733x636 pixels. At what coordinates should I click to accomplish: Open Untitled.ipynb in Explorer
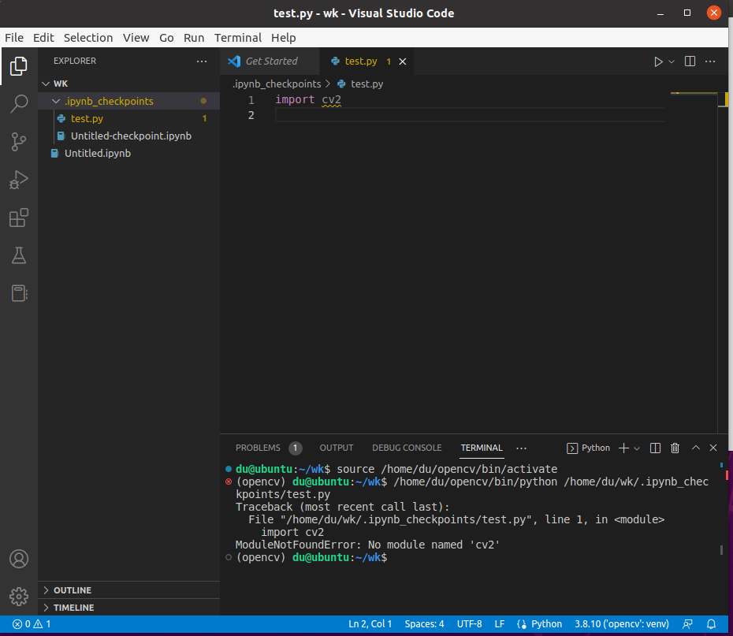(128, 153)
